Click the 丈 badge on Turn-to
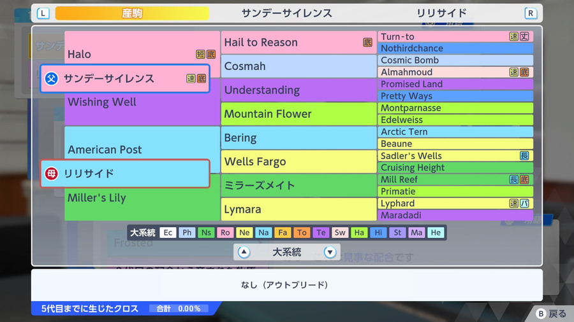Image resolution: width=574 pixels, height=322 pixels. click(x=524, y=36)
